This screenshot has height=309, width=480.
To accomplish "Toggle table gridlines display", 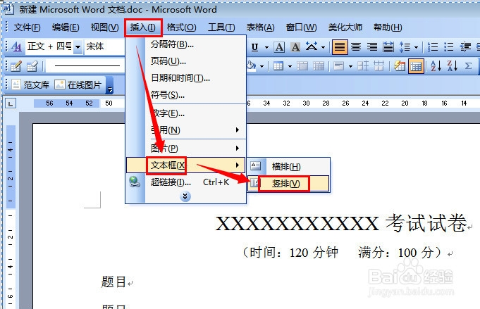I will click(416, 66).
